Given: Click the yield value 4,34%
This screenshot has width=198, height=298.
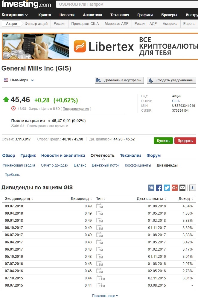Looking at the screenshot, I should 188,206.
